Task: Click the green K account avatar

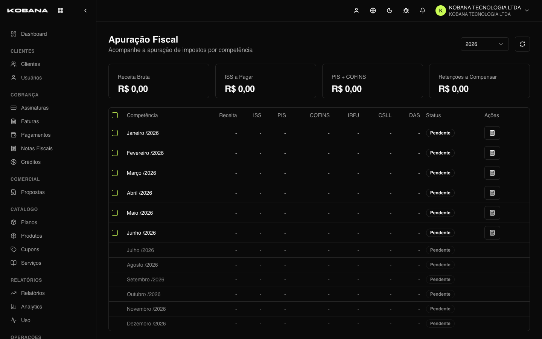Action: [441, 11]
